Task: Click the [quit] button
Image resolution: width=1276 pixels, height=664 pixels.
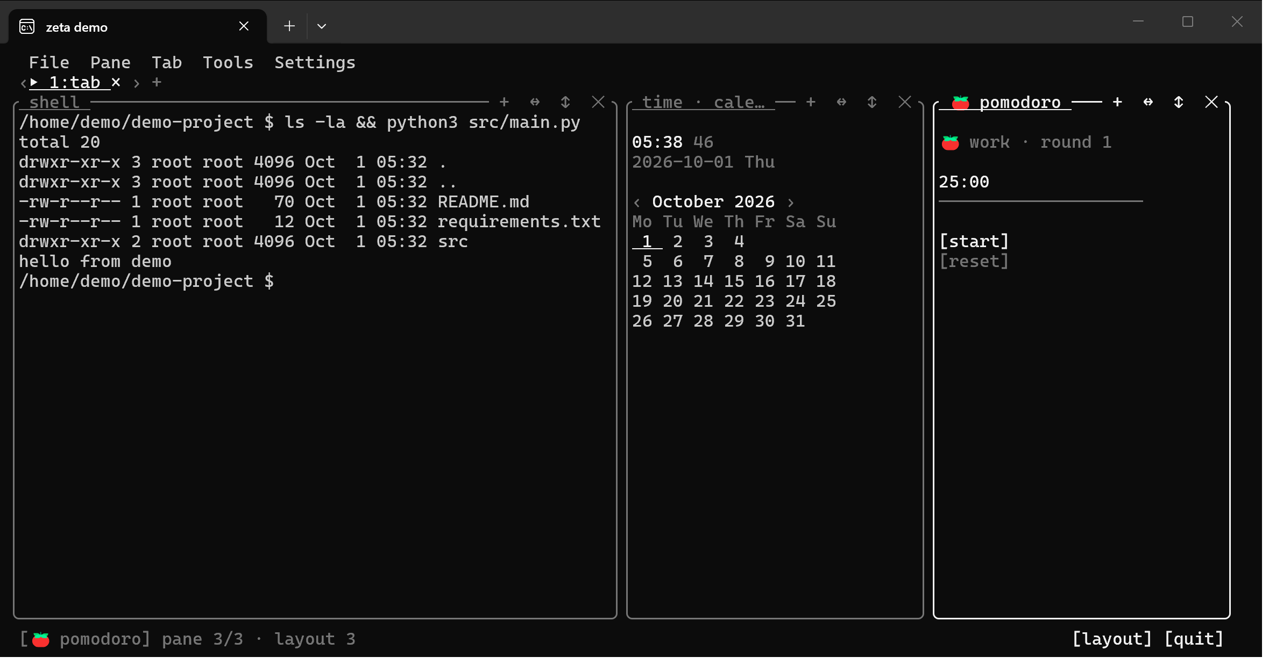Action: click(1194, 639)
